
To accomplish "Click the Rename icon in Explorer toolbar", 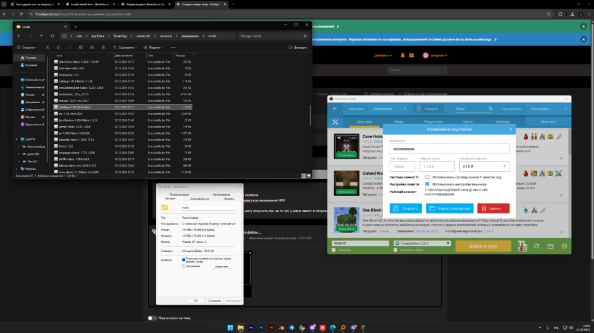I will tap(81, 47).
